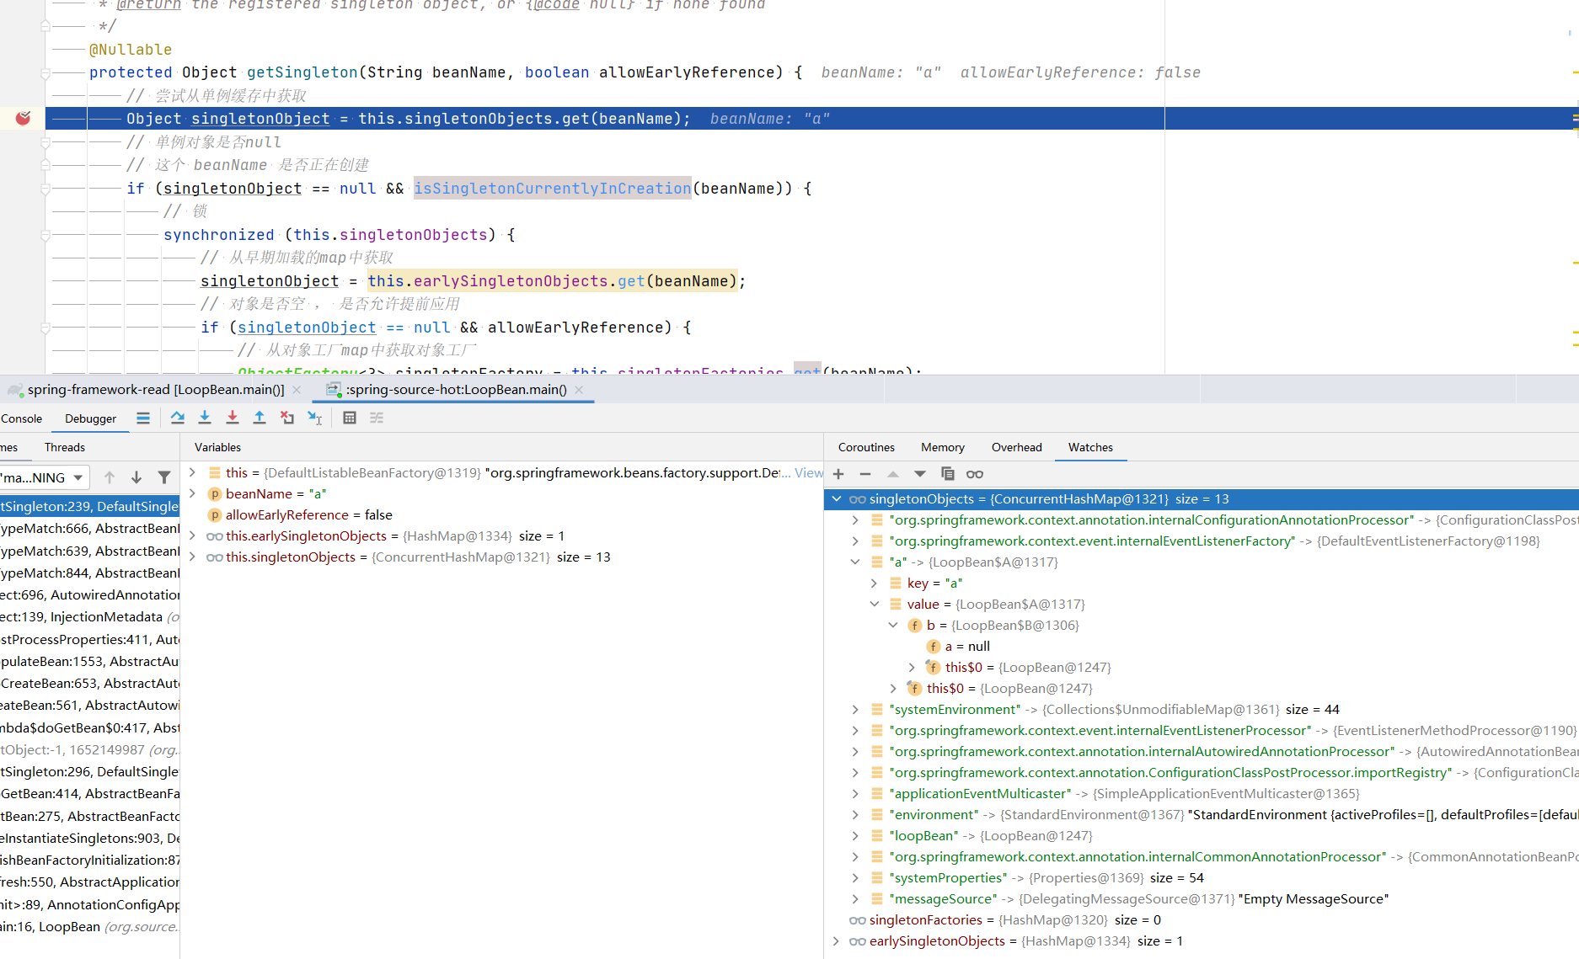The width and height of the screenshot is (1579, 959).
Task: Add a new watch with plus icon
Action: pos(838,474)
